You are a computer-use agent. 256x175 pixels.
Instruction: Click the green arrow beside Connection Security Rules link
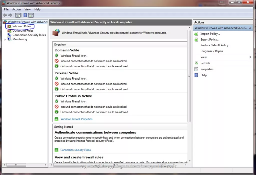(56, 150)
